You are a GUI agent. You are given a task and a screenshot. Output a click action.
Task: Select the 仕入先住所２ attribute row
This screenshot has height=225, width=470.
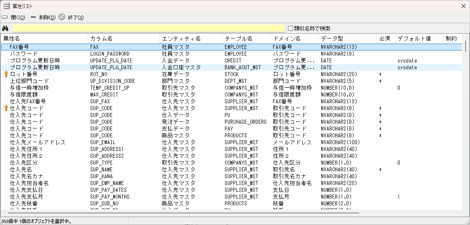232,156
